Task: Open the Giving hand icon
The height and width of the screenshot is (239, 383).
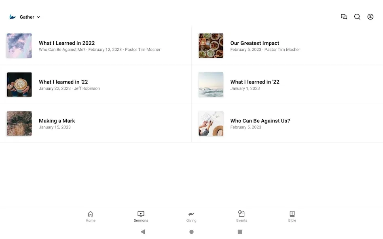Action: tap(191, 214)
